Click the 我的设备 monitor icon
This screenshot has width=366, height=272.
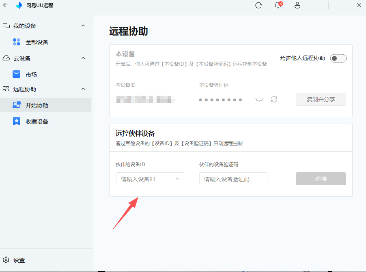point(6,26)
